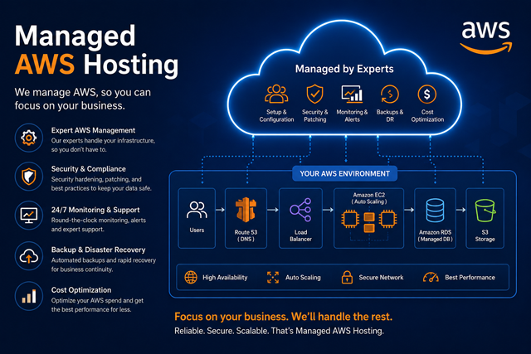The height and width of the screenshot is (354, 531).
Task: Click the 'Load Balancer' label
Action: 300,235
